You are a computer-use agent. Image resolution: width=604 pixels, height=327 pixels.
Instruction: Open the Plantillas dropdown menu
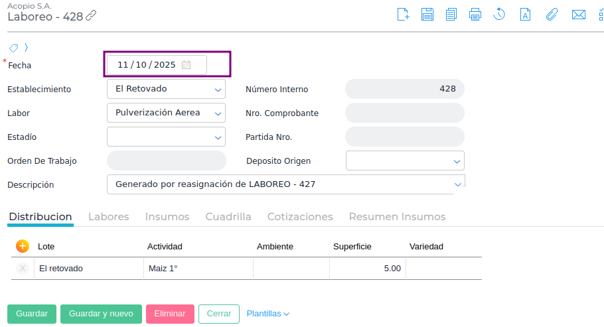point(268,314)
